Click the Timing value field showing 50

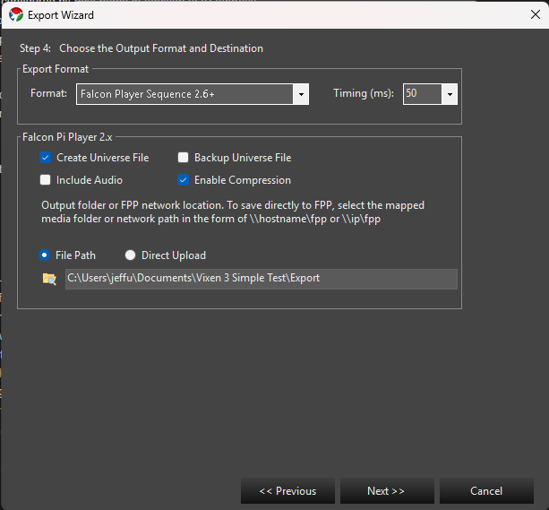[x=422, y=94]
